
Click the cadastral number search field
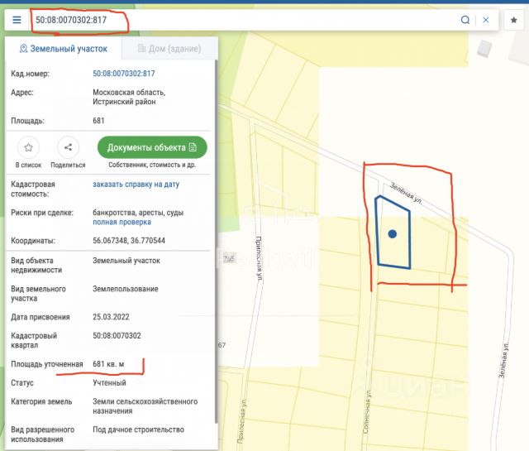[243, 20]
